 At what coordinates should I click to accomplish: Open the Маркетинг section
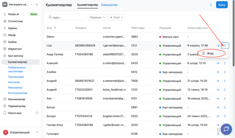pyautogui.click(x=15, y=49)
